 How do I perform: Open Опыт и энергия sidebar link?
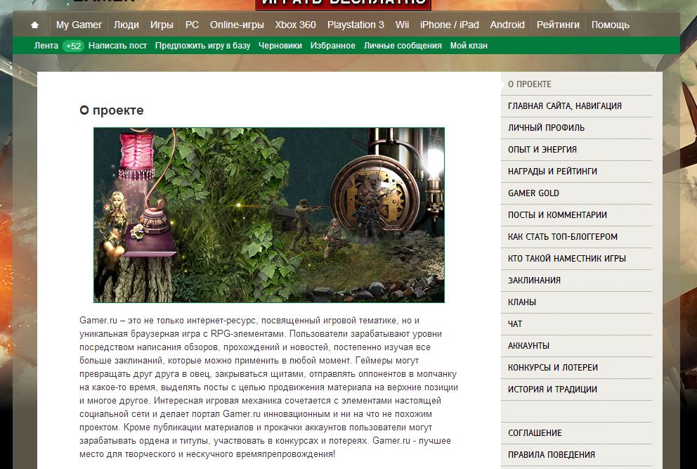542,150
